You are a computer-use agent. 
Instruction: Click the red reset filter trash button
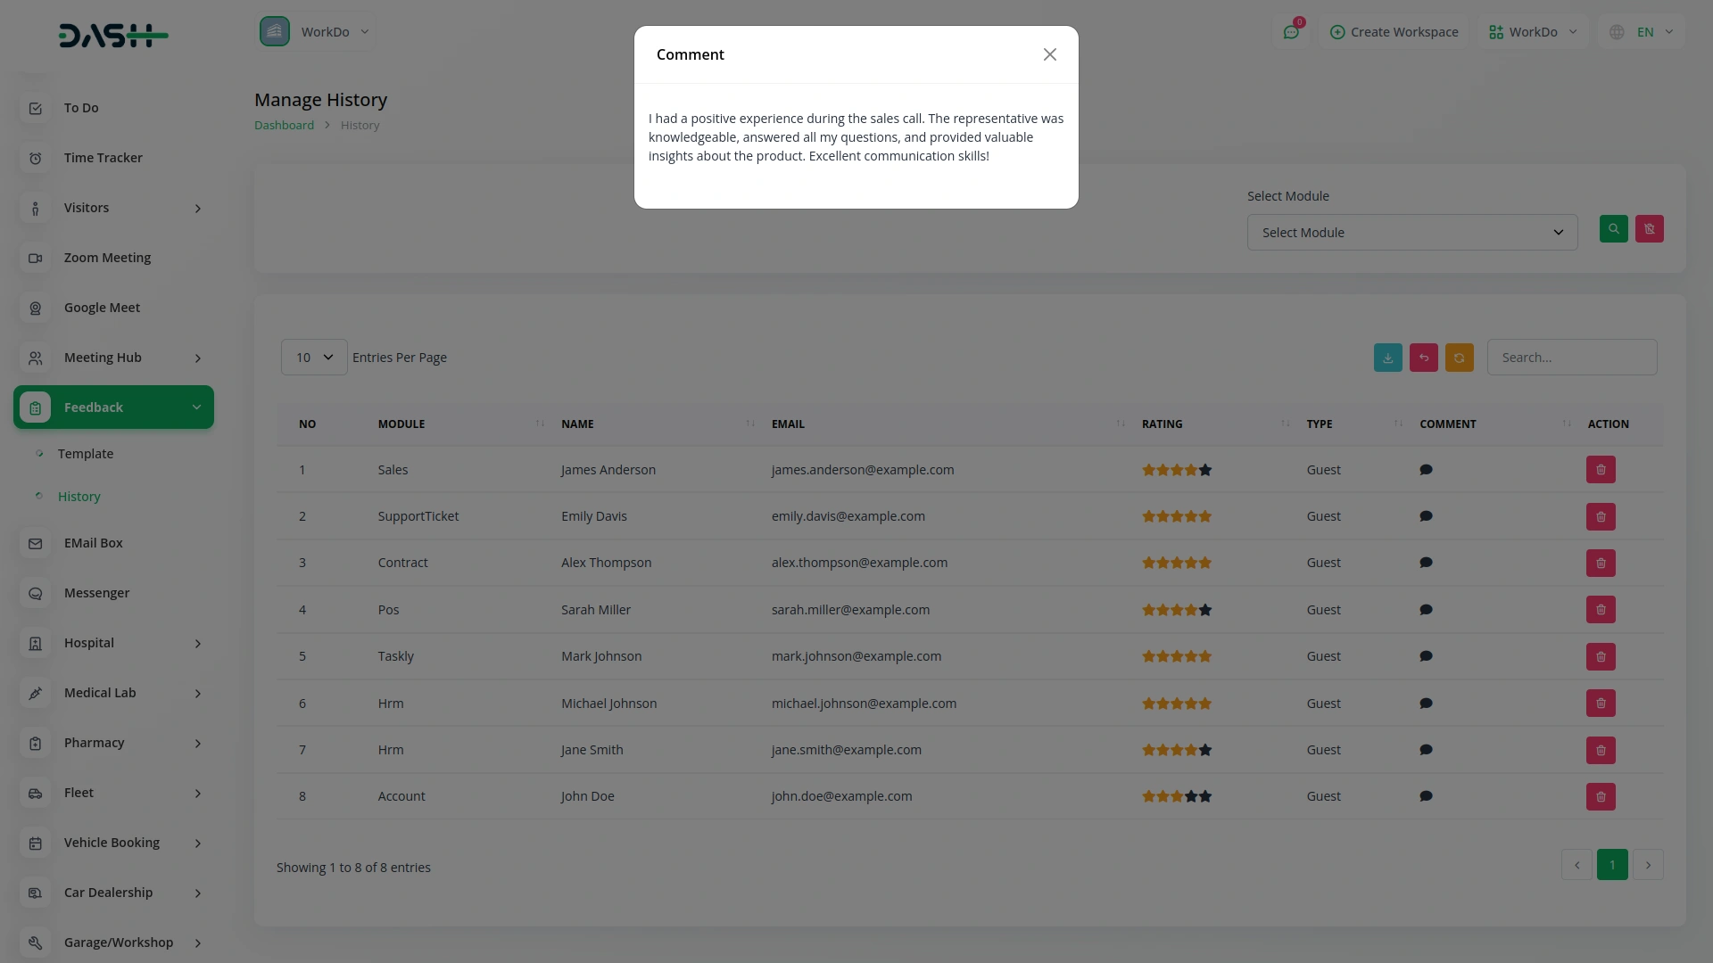1649,229
